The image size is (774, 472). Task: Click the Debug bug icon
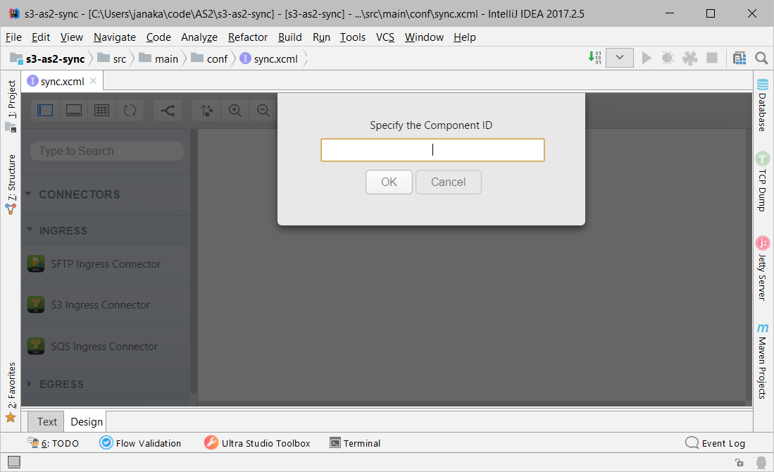tap(668, 58)
